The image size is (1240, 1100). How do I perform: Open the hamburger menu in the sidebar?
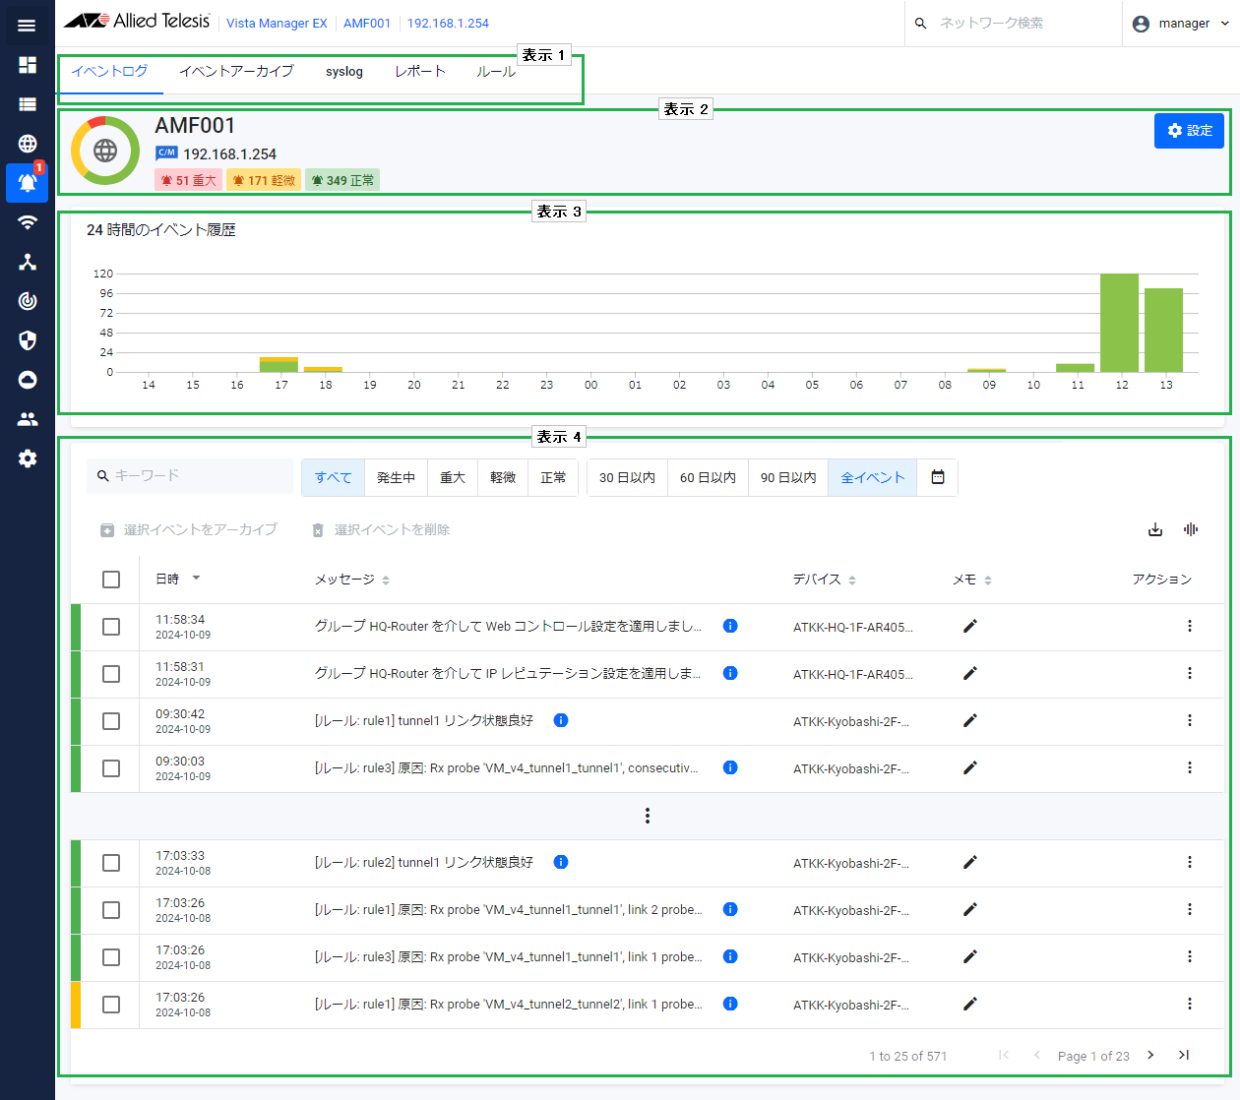(27, 26)
